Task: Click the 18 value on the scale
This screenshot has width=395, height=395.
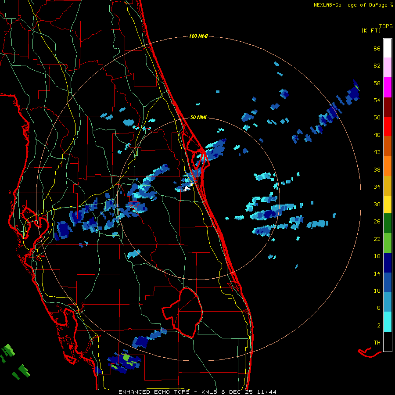Action: click(x=377, y=256)
